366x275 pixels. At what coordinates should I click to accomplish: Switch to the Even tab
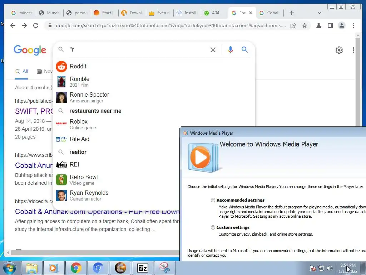point(160,13)
